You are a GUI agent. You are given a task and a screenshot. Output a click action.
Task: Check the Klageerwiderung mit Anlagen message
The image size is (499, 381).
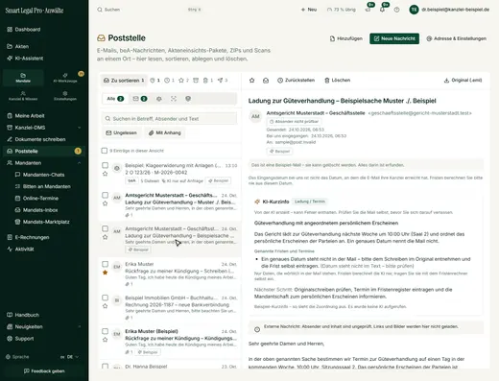[105, 165]
